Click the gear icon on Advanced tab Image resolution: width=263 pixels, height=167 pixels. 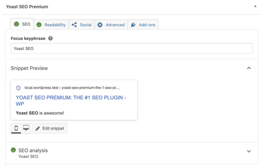100,25
